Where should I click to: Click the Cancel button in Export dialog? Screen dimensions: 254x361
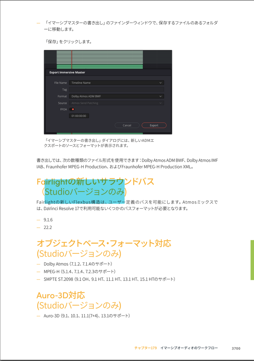[127, 125]
